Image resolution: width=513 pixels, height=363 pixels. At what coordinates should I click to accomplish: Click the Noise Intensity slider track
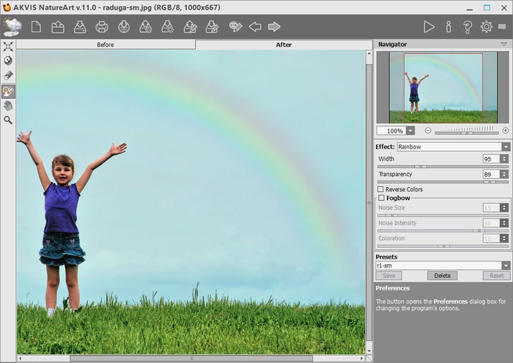[x=443, y=231]
